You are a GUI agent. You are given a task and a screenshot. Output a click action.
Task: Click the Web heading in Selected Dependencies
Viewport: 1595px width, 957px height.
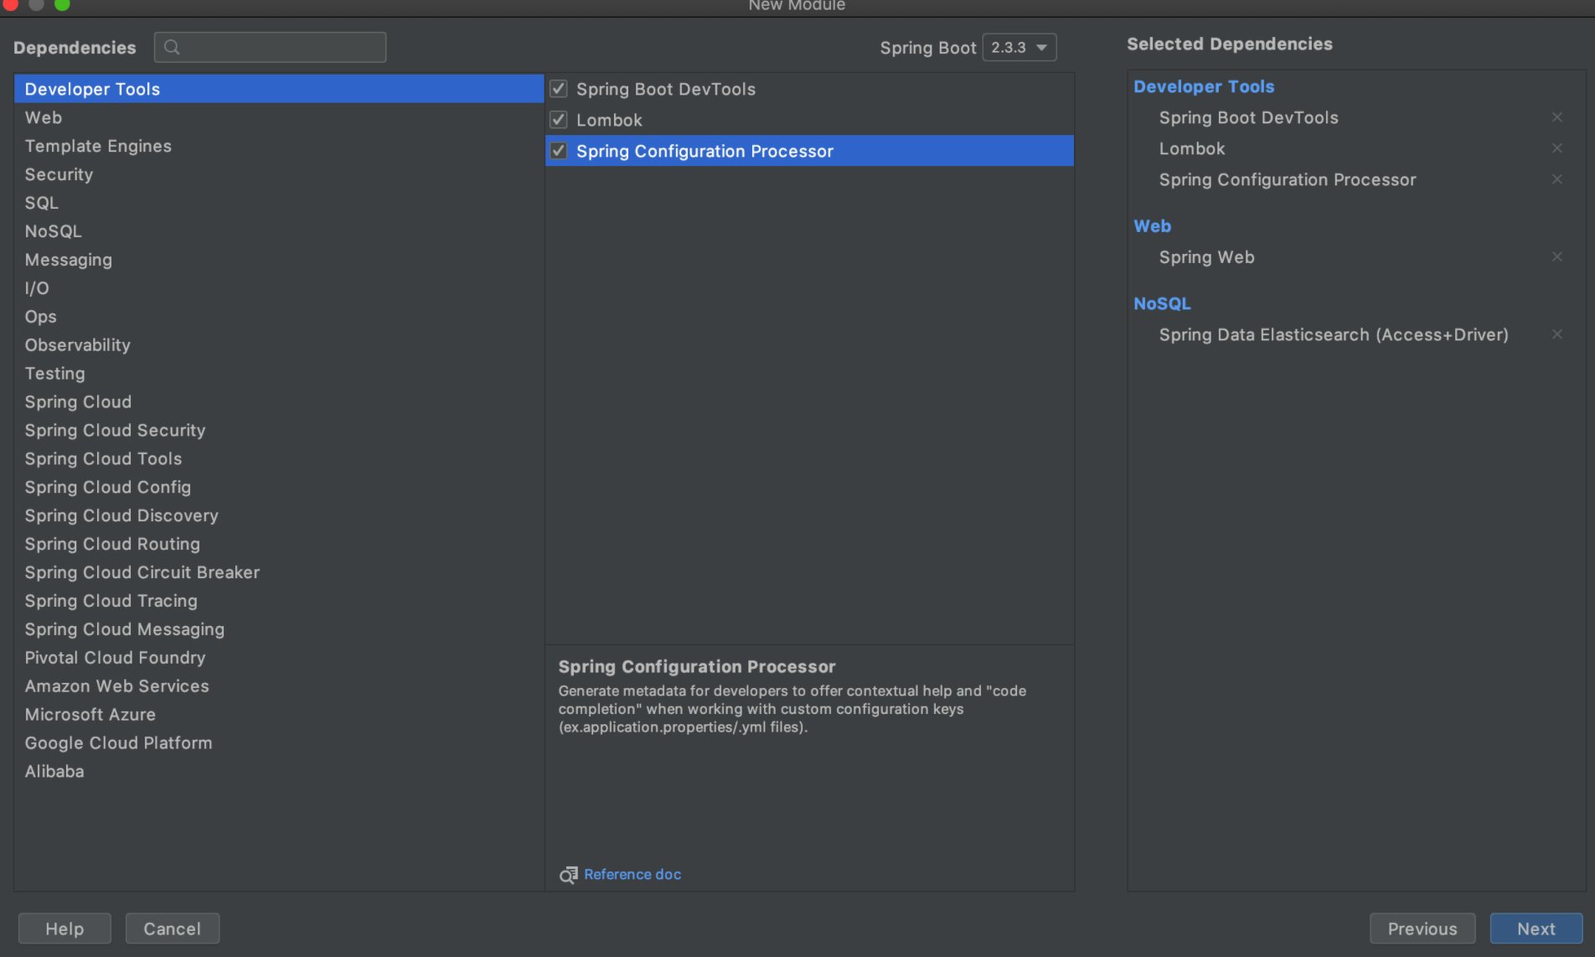tap(1152, 226)
